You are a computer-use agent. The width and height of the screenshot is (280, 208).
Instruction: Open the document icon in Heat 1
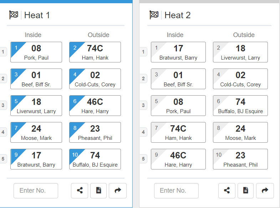coord(98,191)
